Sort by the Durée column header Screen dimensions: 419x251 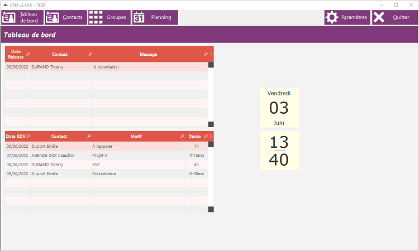click(x=194, y=136)
